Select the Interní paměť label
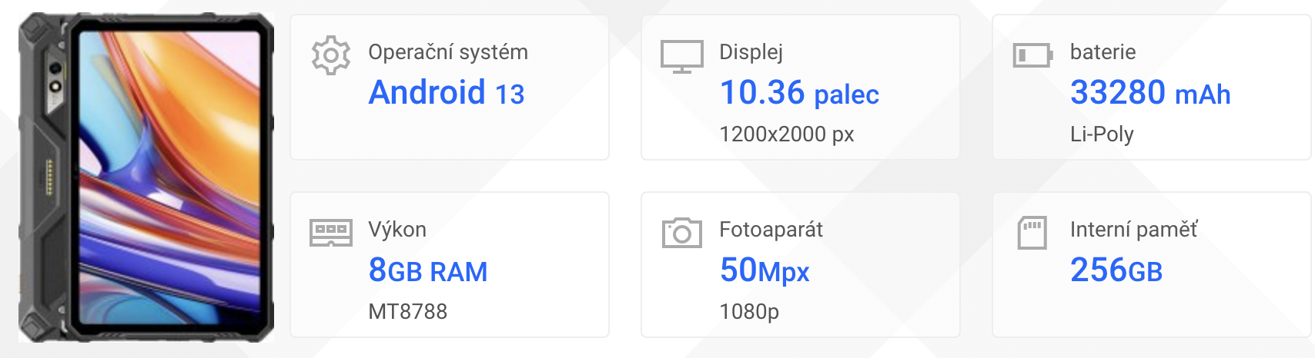This screenshot has width=1315, height=358. pos(1134,230)
